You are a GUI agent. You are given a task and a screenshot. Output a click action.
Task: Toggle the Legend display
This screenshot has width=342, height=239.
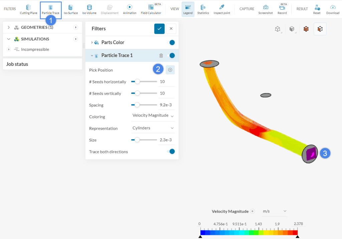click(x=188, y=9)
